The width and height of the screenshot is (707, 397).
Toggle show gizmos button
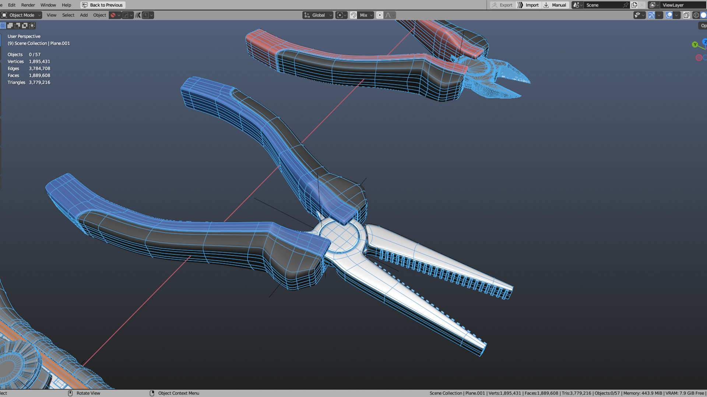[651, 15]
